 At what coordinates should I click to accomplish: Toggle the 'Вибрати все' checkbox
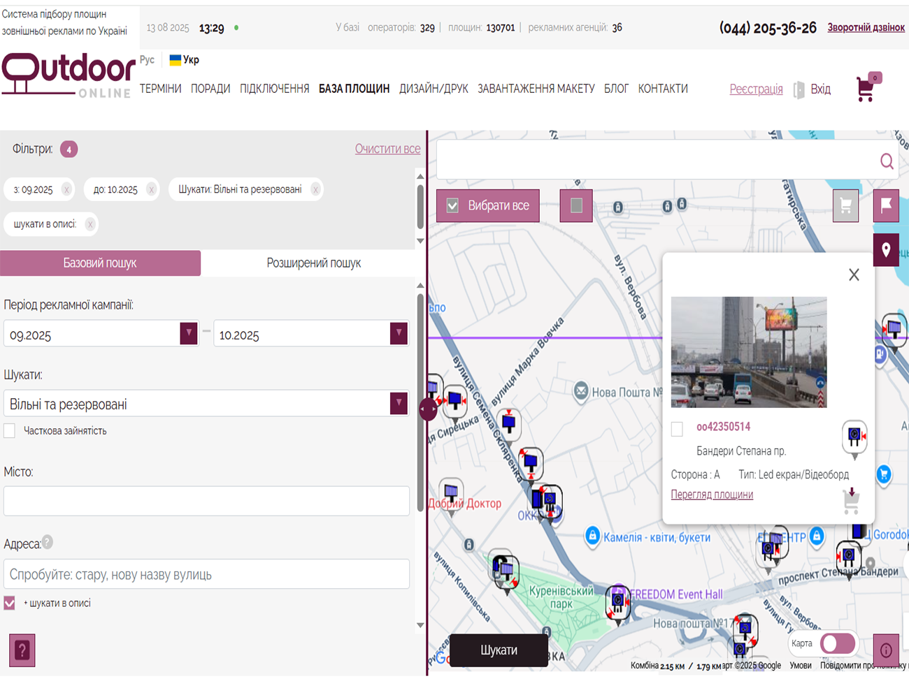point(453,206)
